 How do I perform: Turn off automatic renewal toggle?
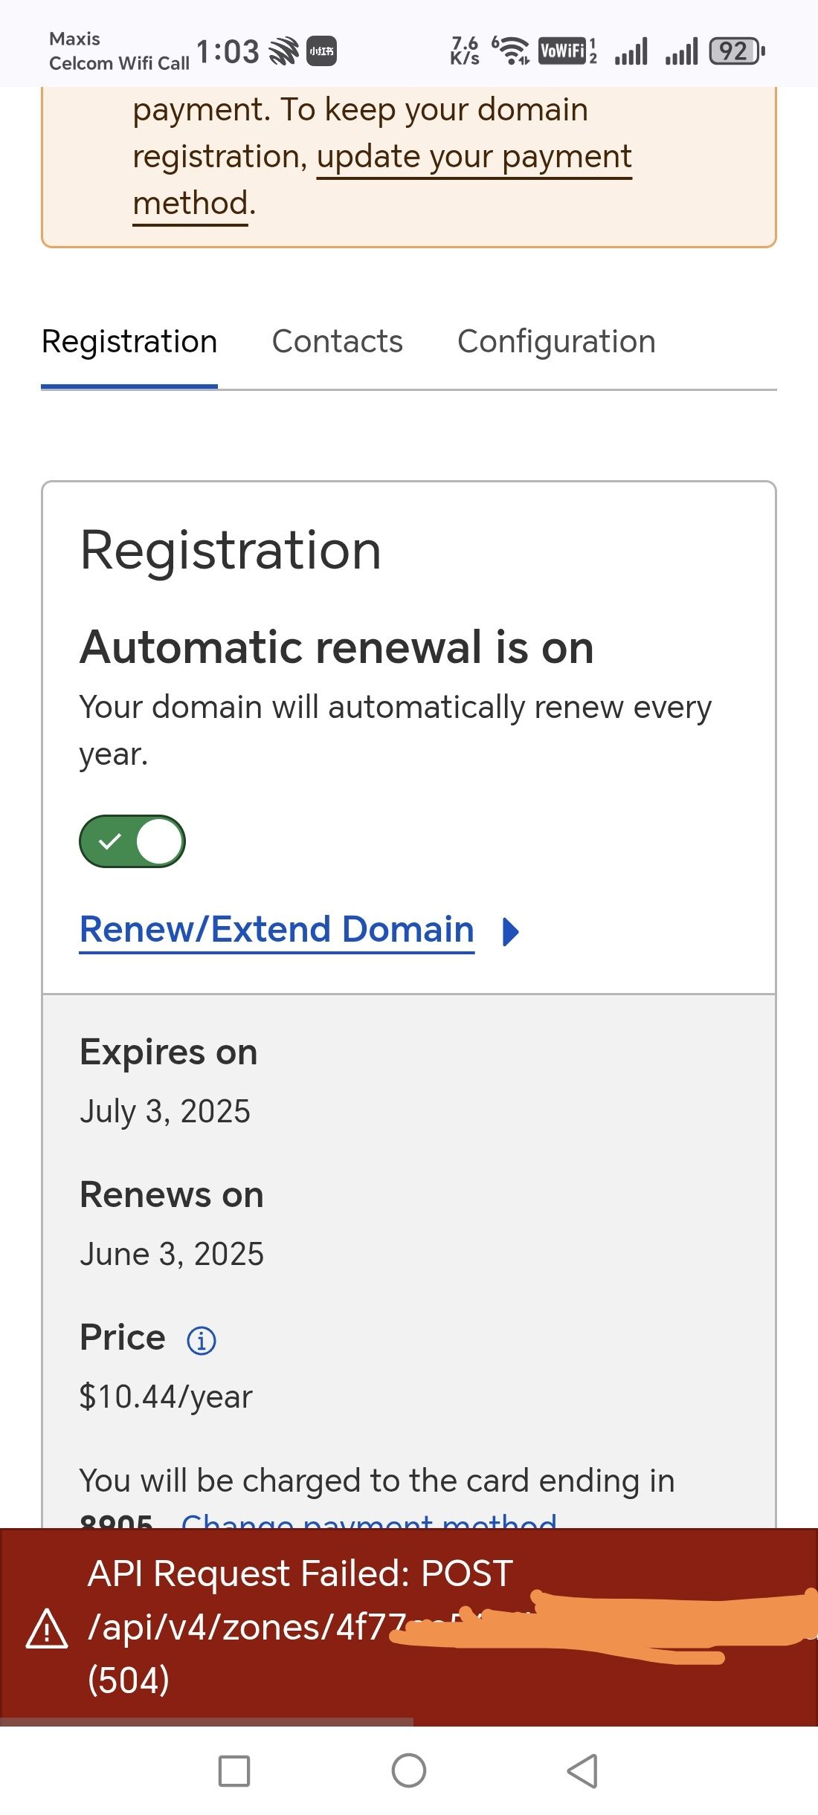[132, 841]
